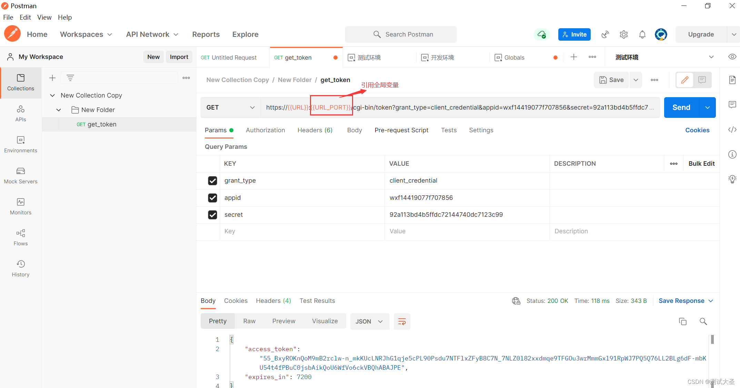The height and width of the screenshot is (388, 740).
Task: Switch to the Pre-request Script tab
Action: pyautogui.click(x=401, y=130)
